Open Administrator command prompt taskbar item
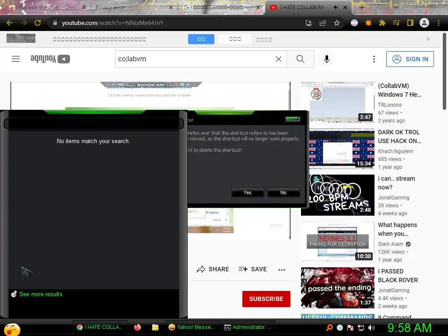Viewport: 448px width, 336px height. pos(248,327)
